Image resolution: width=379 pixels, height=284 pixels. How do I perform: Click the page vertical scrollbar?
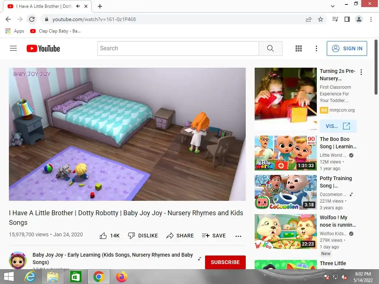tap(376, 67)
